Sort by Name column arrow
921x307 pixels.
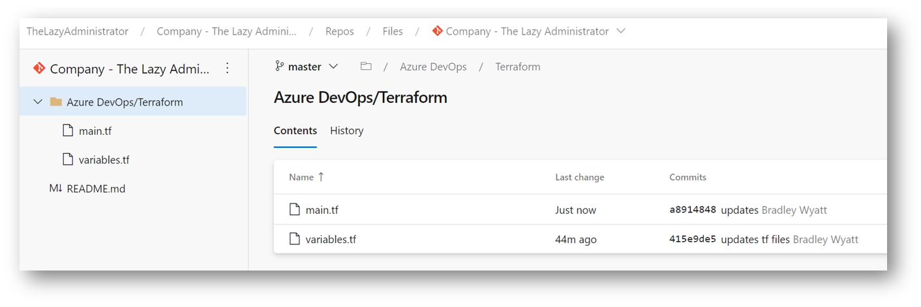coord(320,177)
